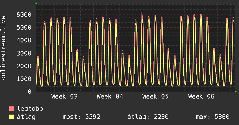This screenshot has width=239, height=125.
Task: Select the Week 06 axis label
Action: tap(201, 97)
